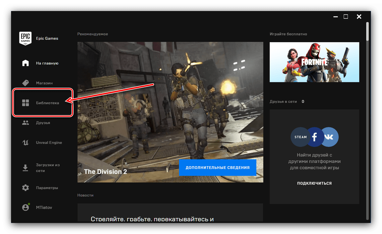
Task: Click the Facebook circle icon
Action: 315,137
